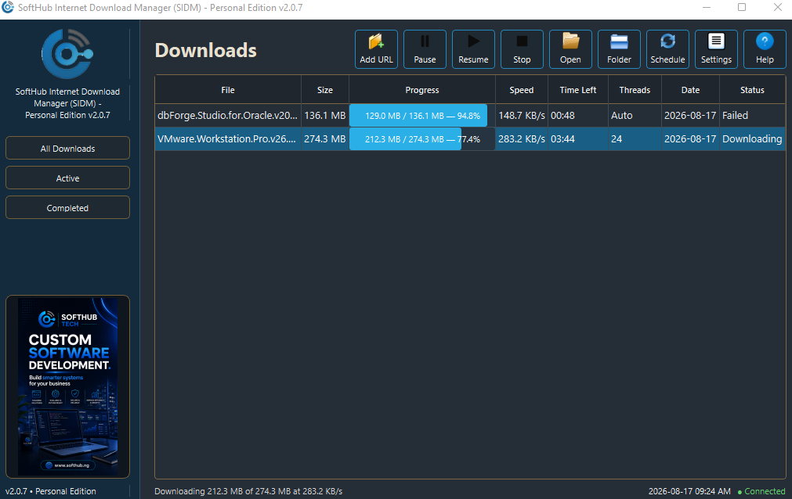The width and height of the screenshot is (792, 499).
Task: Stop the current download
Action: click(522, 49)
